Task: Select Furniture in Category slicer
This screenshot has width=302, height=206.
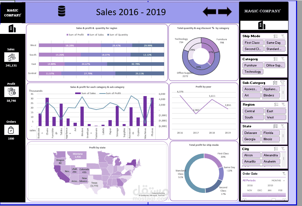Action: [253, 65]
